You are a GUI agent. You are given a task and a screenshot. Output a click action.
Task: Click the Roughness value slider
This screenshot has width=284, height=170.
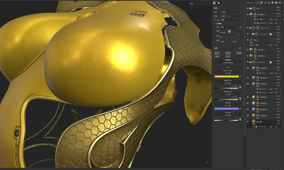(x=226, y=99)
